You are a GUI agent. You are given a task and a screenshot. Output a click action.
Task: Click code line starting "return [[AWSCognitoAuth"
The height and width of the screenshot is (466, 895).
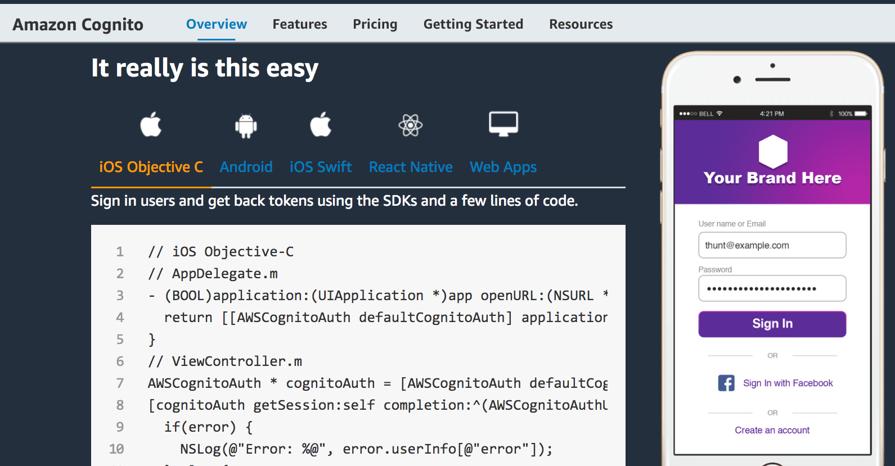click(x=386, y=317)
